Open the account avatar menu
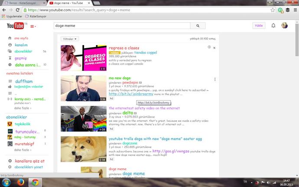Viewport: 299px width, 187px height. (284, 26)
